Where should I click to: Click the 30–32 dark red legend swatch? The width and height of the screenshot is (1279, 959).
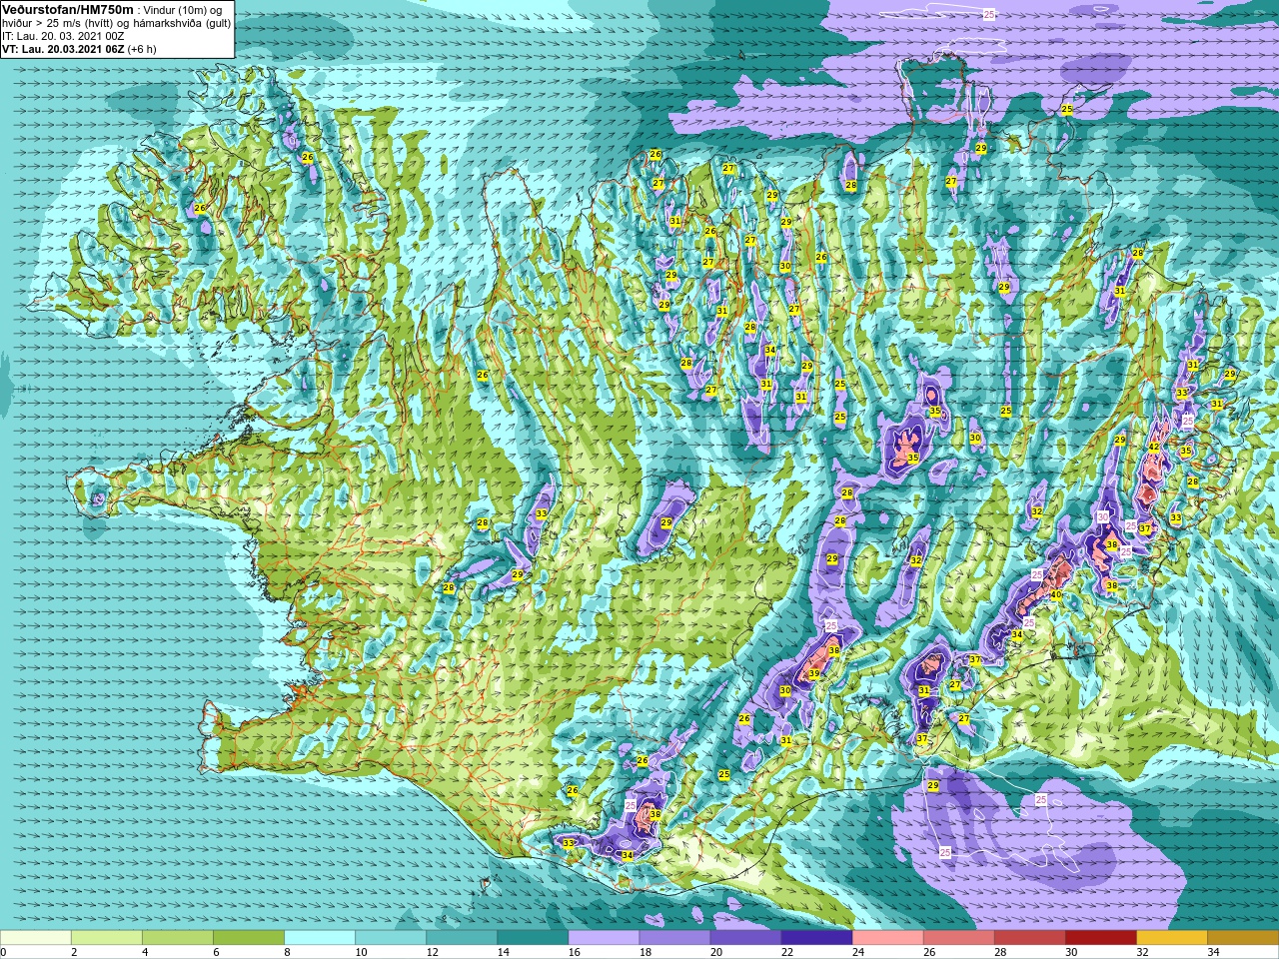click(1100, 938)
